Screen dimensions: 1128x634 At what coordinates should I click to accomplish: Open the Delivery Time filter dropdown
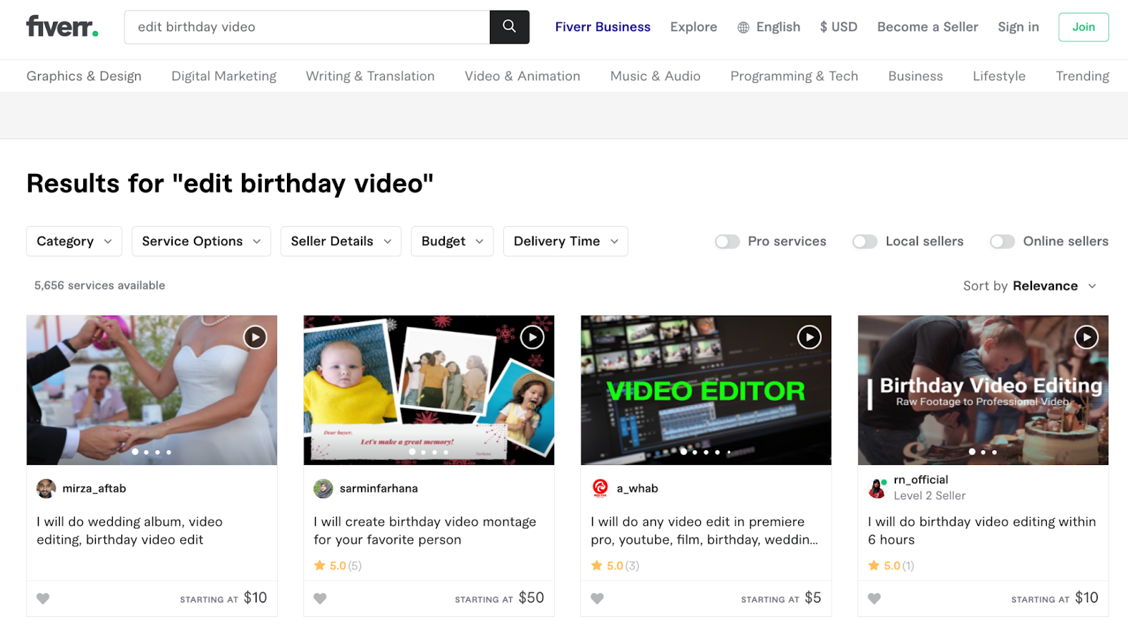click(x=565, y=242)
